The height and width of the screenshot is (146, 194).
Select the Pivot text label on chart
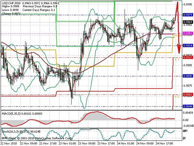pyautogui.click(x=178, y=36)
